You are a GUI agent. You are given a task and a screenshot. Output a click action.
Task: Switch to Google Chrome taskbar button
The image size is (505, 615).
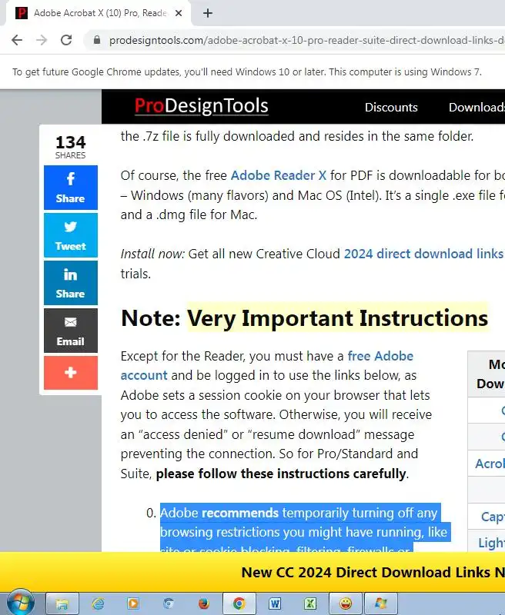click(239, 603)
